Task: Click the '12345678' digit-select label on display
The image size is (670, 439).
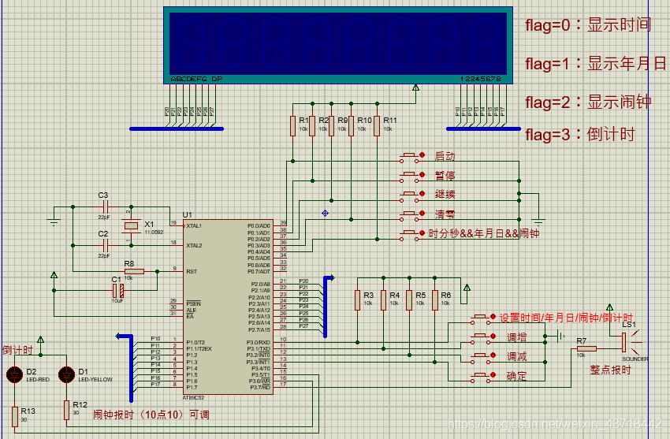Action: pyautogui.click(x=481, y=79)
